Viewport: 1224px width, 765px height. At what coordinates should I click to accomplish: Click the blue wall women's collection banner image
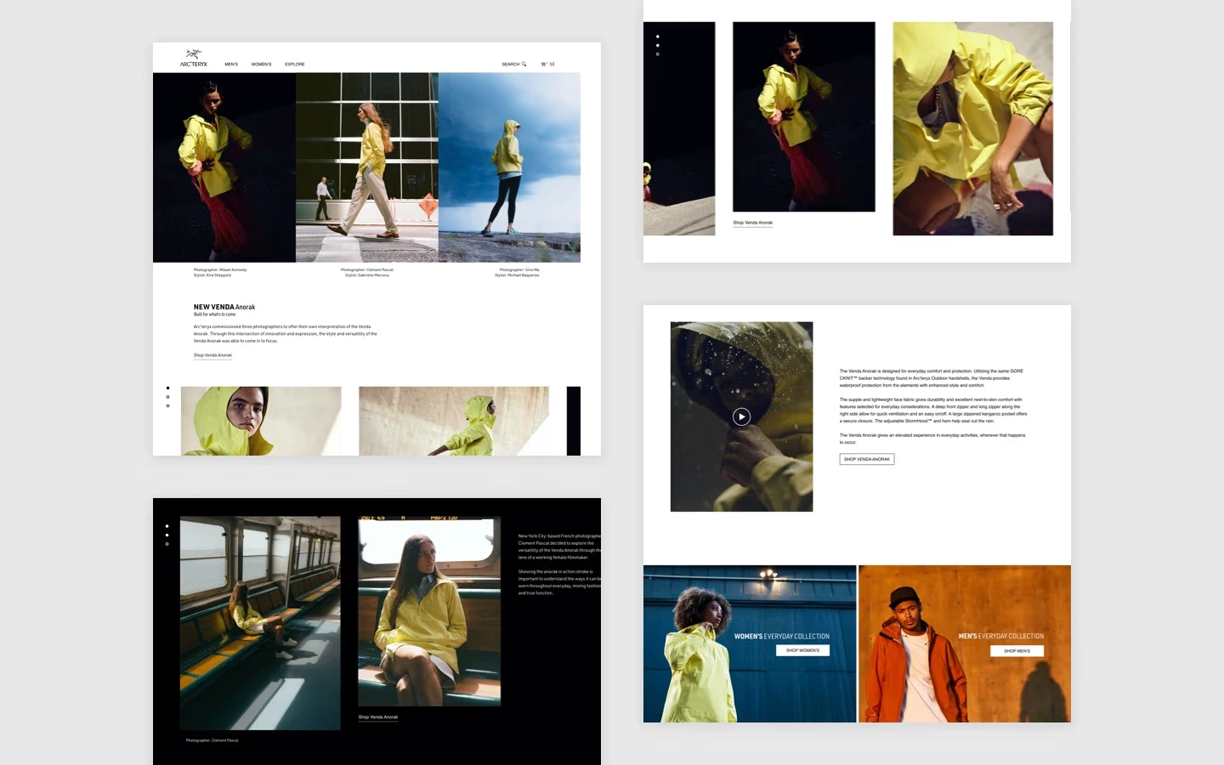pos(750,644)
